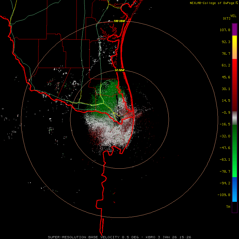Select the blue segment of velocity color bar
The width and height of the screenshot is (239, 239).
tap(234, 189)
